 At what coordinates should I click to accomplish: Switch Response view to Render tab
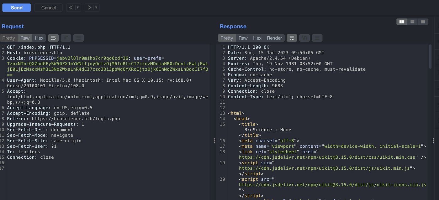274,38
